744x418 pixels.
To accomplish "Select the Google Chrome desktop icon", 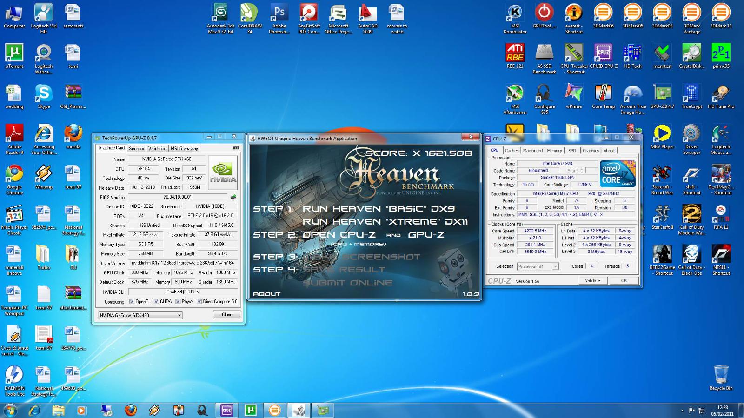I will point(14,180).
